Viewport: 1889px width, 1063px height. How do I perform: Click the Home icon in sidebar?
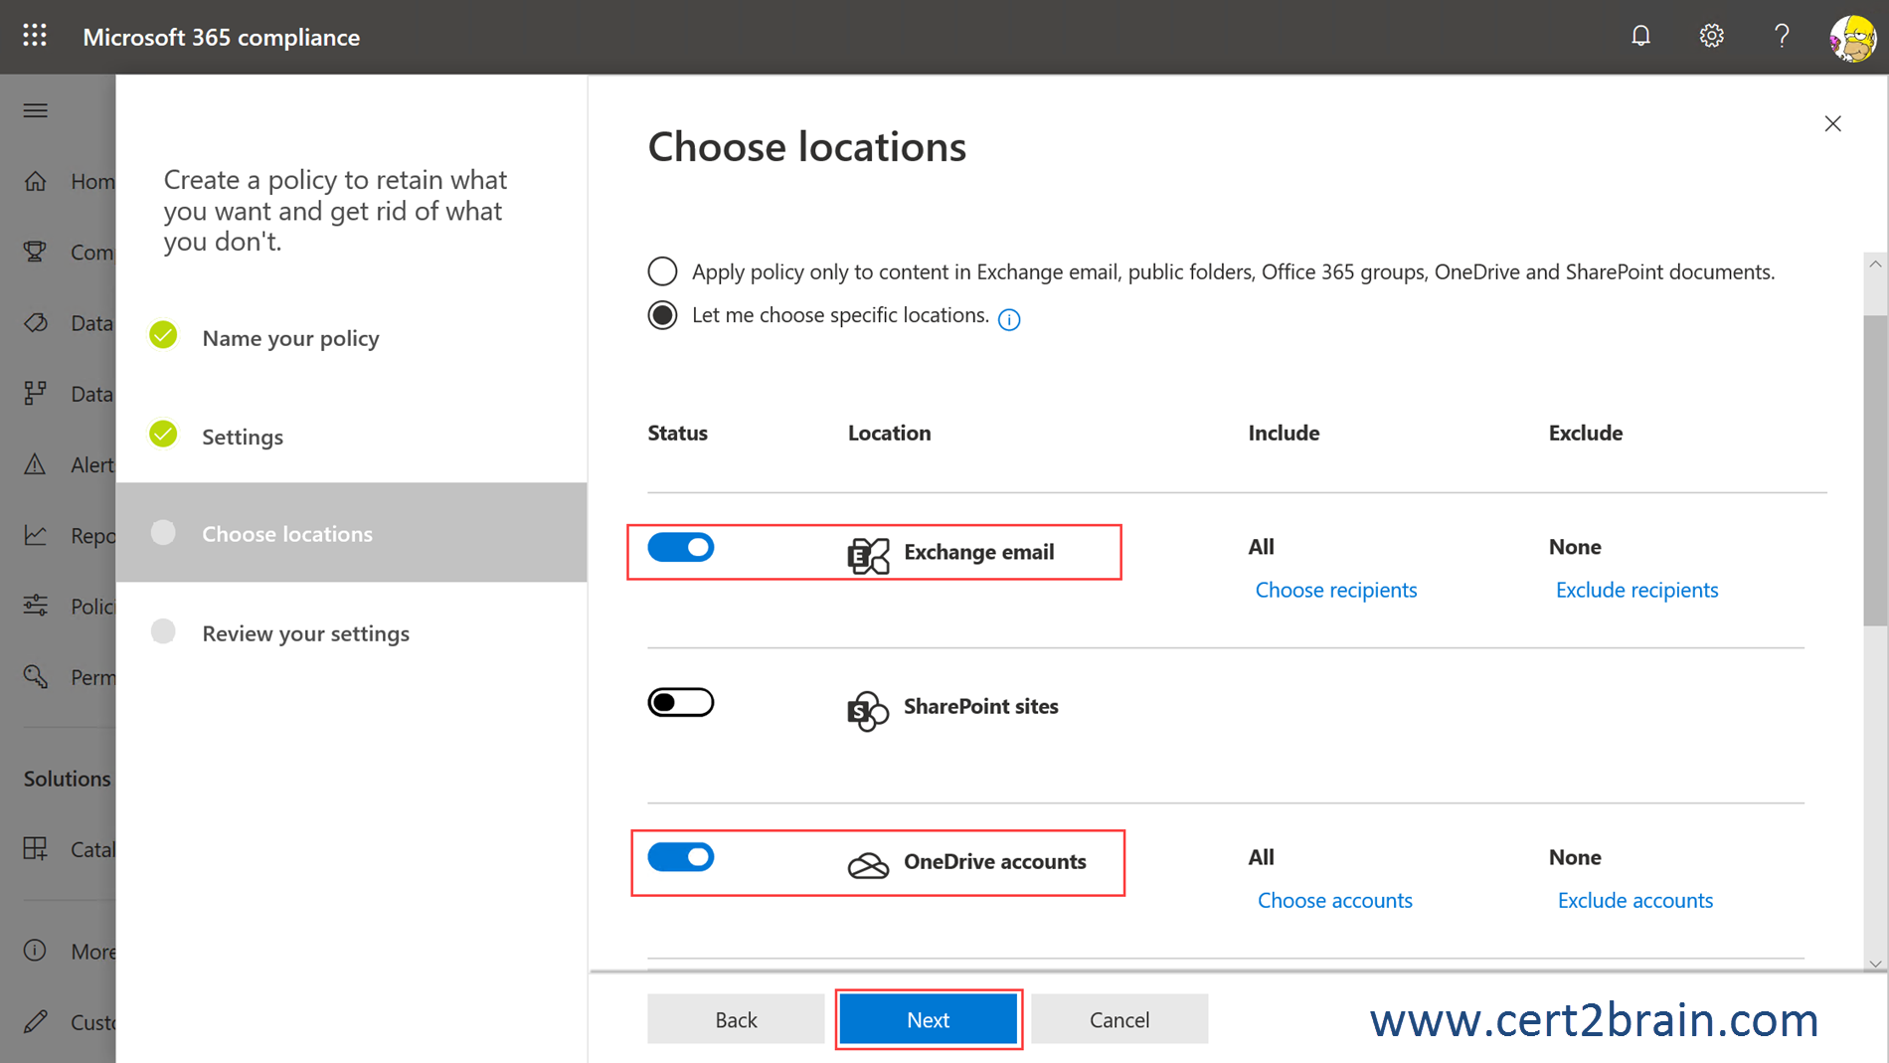[36, 181]
